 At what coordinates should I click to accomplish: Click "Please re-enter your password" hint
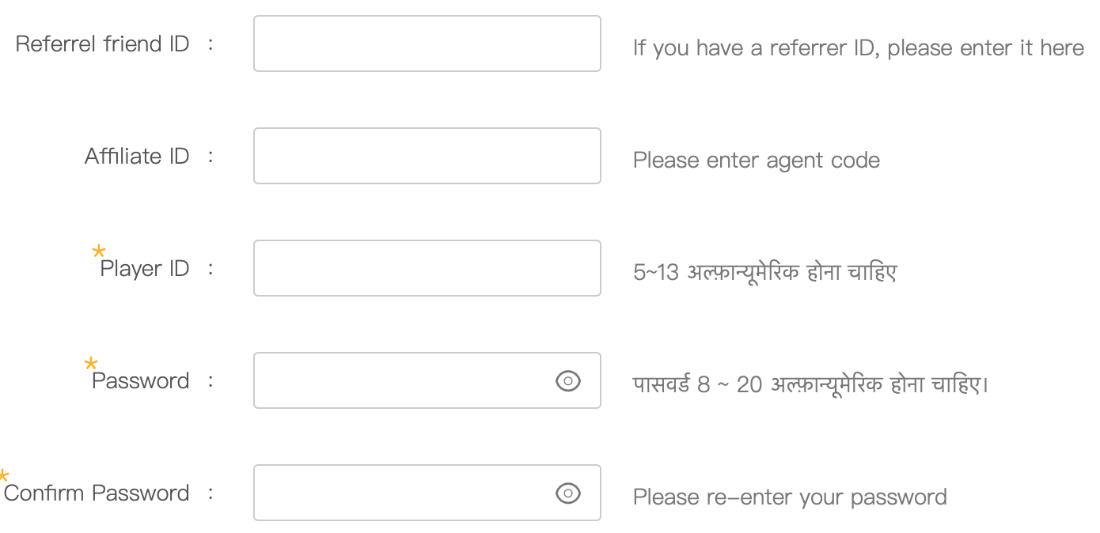pos(790,497)
